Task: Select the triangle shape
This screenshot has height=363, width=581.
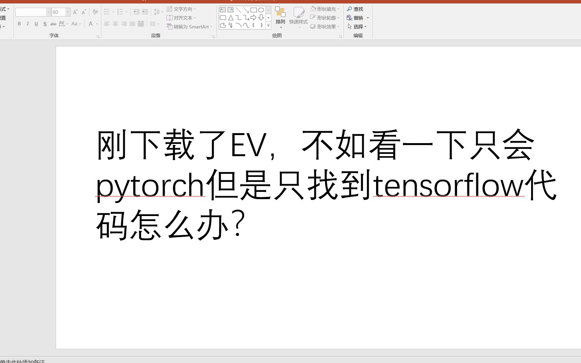Action: tap(231, 18)
